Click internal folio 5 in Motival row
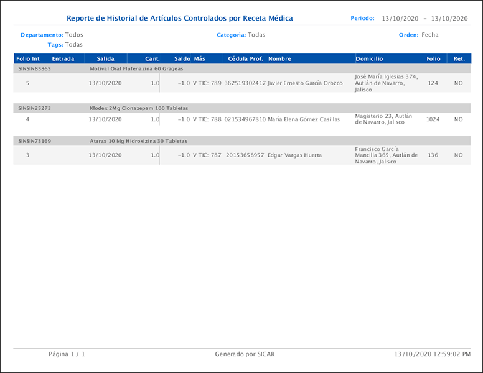This screenshot has height=373, width=483. [28, 83]
